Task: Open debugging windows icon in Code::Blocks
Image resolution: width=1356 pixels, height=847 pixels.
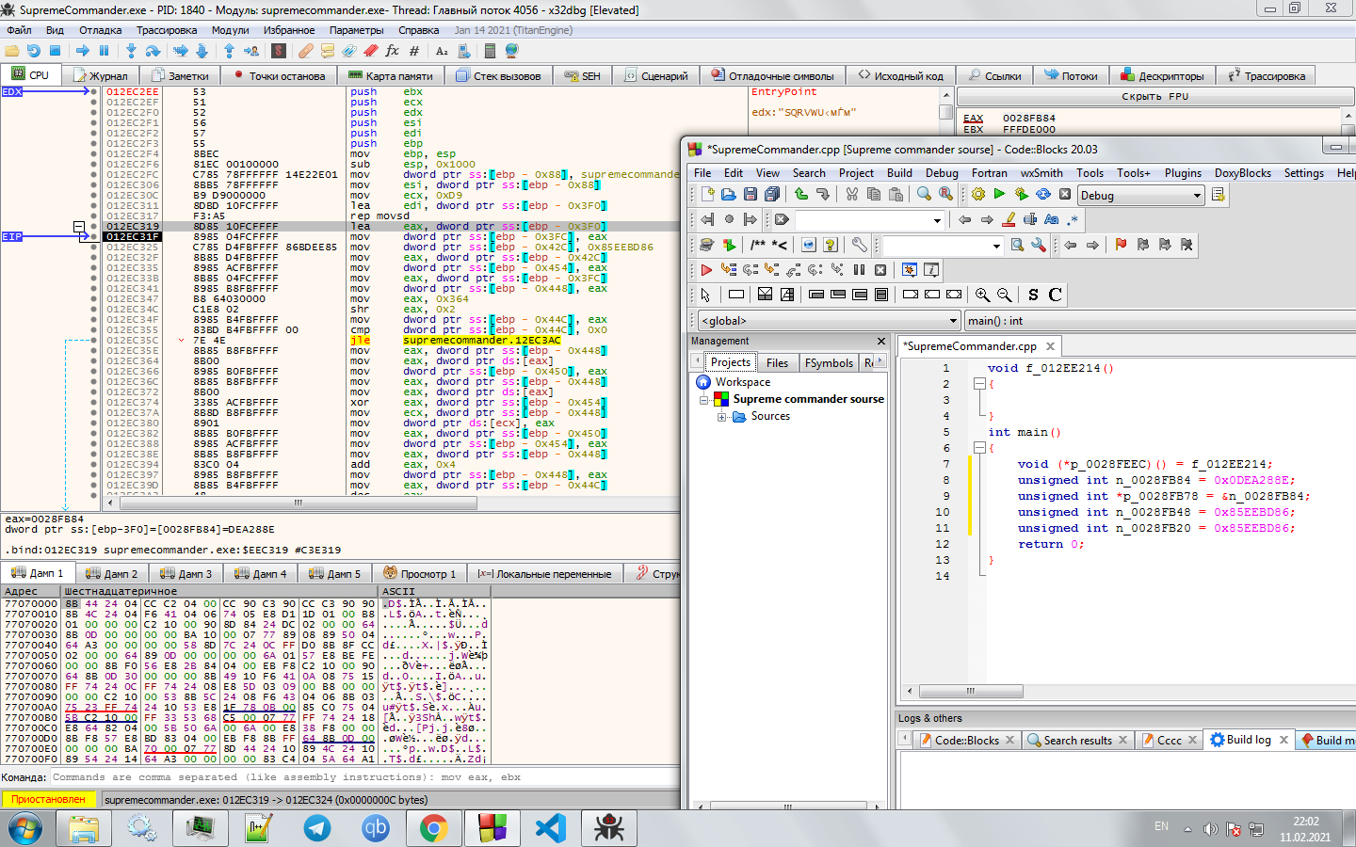Action: coord(909,269)
